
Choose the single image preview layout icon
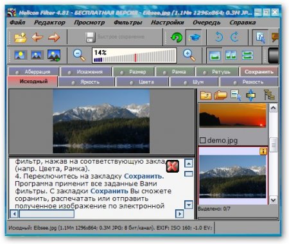[215, 55]
